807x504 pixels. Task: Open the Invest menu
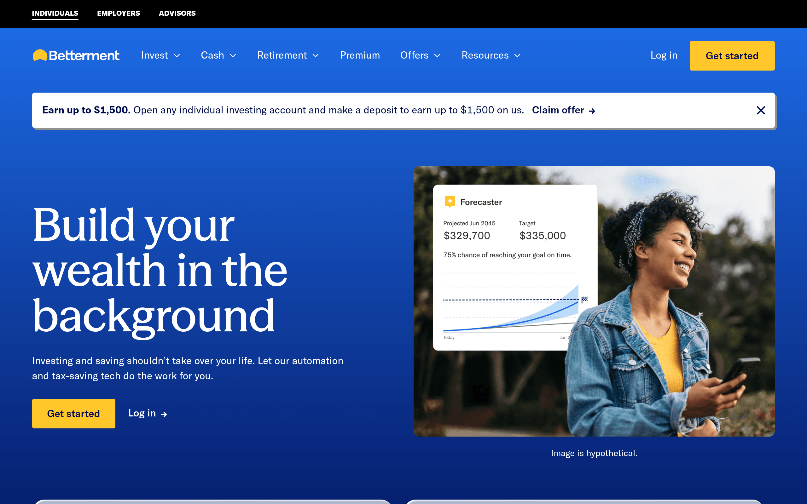coord(161,55)
